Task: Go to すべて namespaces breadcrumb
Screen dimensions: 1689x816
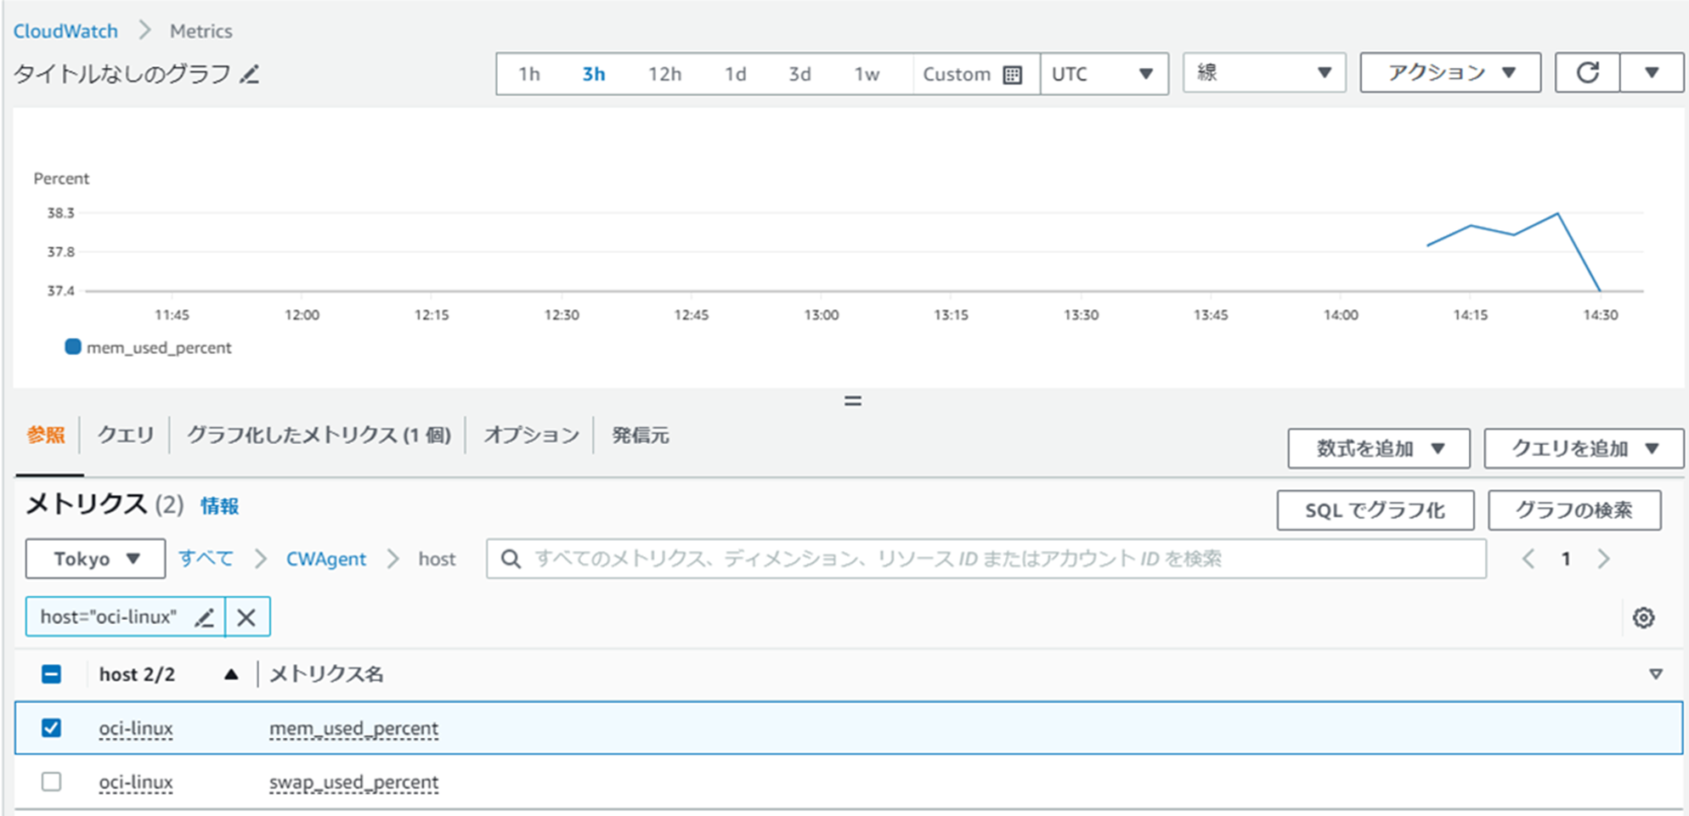Action: click(206, 559)
